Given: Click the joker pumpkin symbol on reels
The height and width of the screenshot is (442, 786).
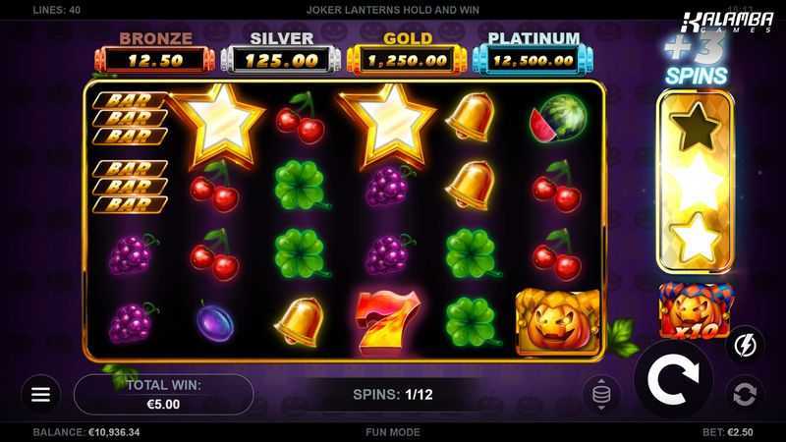Looking at the screenshot, I should coord(557,322).
